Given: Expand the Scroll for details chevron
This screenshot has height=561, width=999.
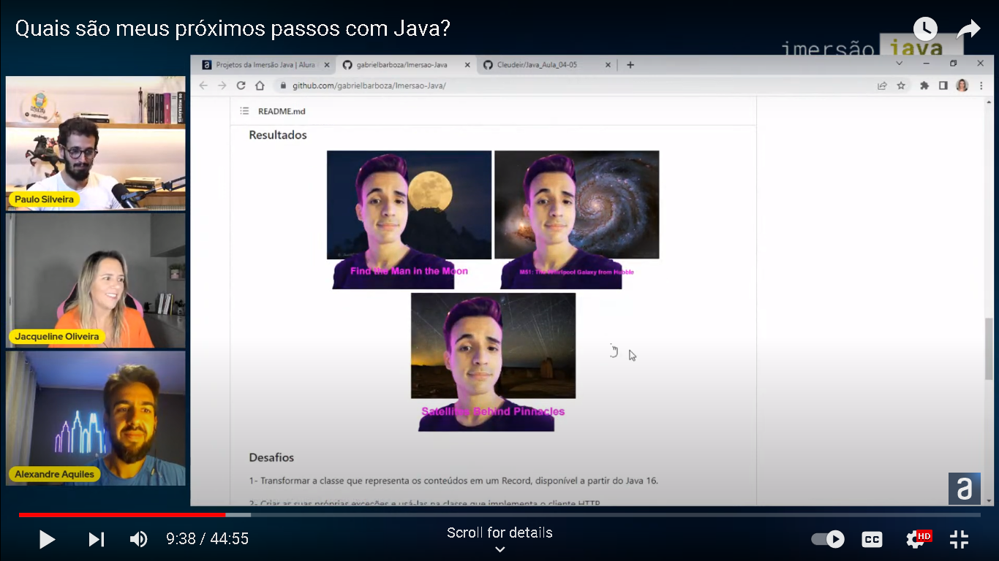Looking at the screenshot, I should 499,549.
